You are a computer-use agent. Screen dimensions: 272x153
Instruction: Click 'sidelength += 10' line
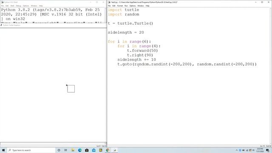(x=137, y=59)
